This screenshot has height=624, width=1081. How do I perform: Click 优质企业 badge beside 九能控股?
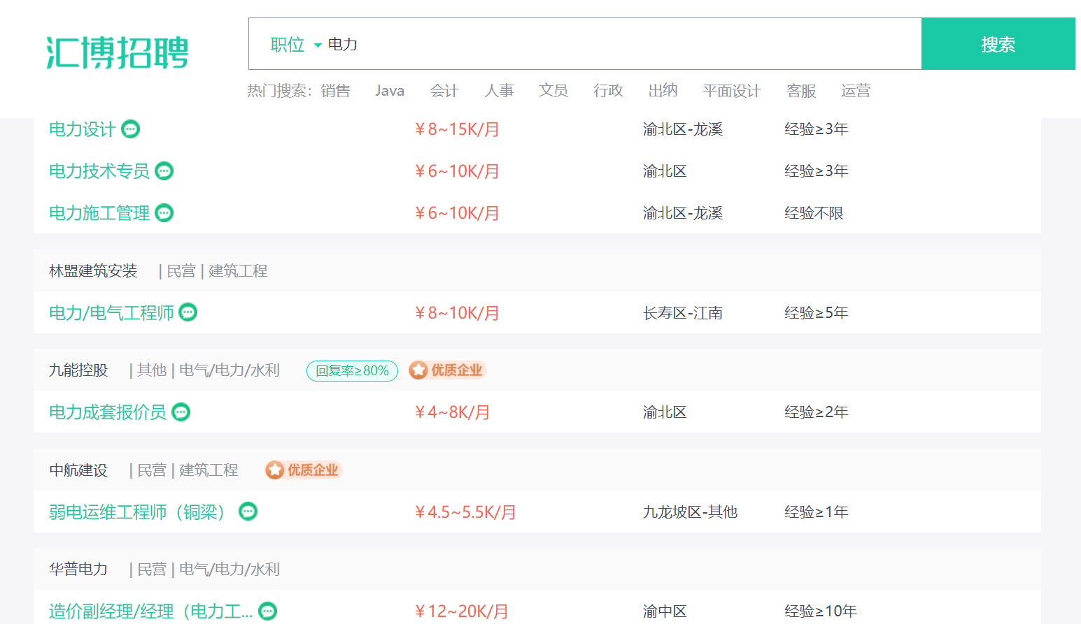(x=447, y=370)
